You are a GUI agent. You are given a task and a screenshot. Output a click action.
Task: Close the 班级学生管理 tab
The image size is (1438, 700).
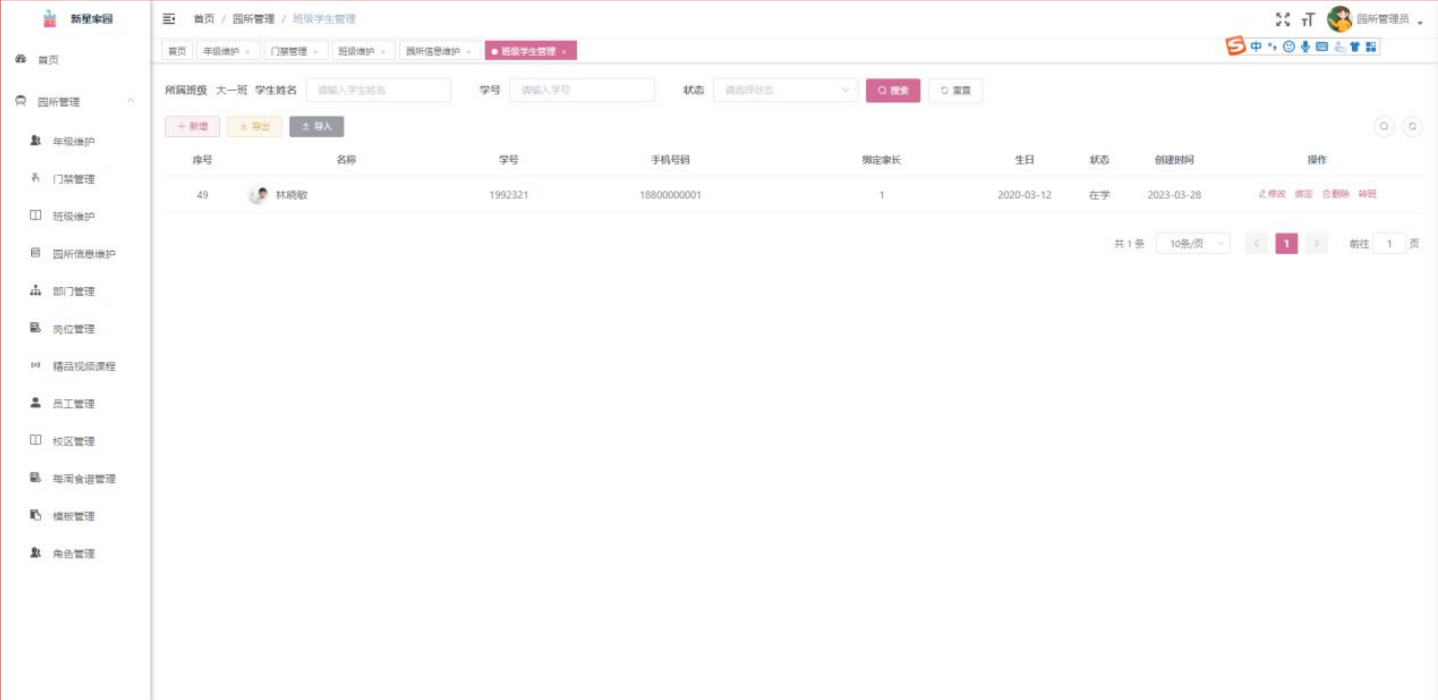(565, 52)
